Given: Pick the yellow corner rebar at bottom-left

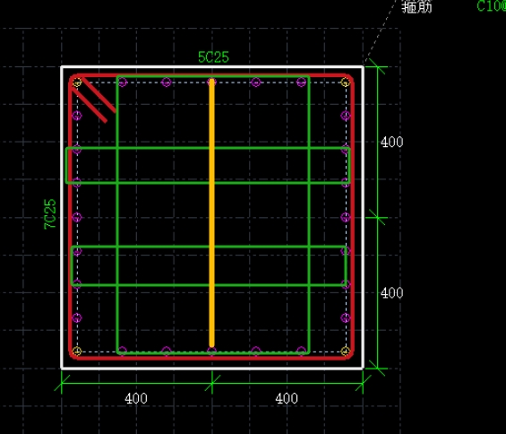Looking at the screenshot, I should (x=77, y=351).
